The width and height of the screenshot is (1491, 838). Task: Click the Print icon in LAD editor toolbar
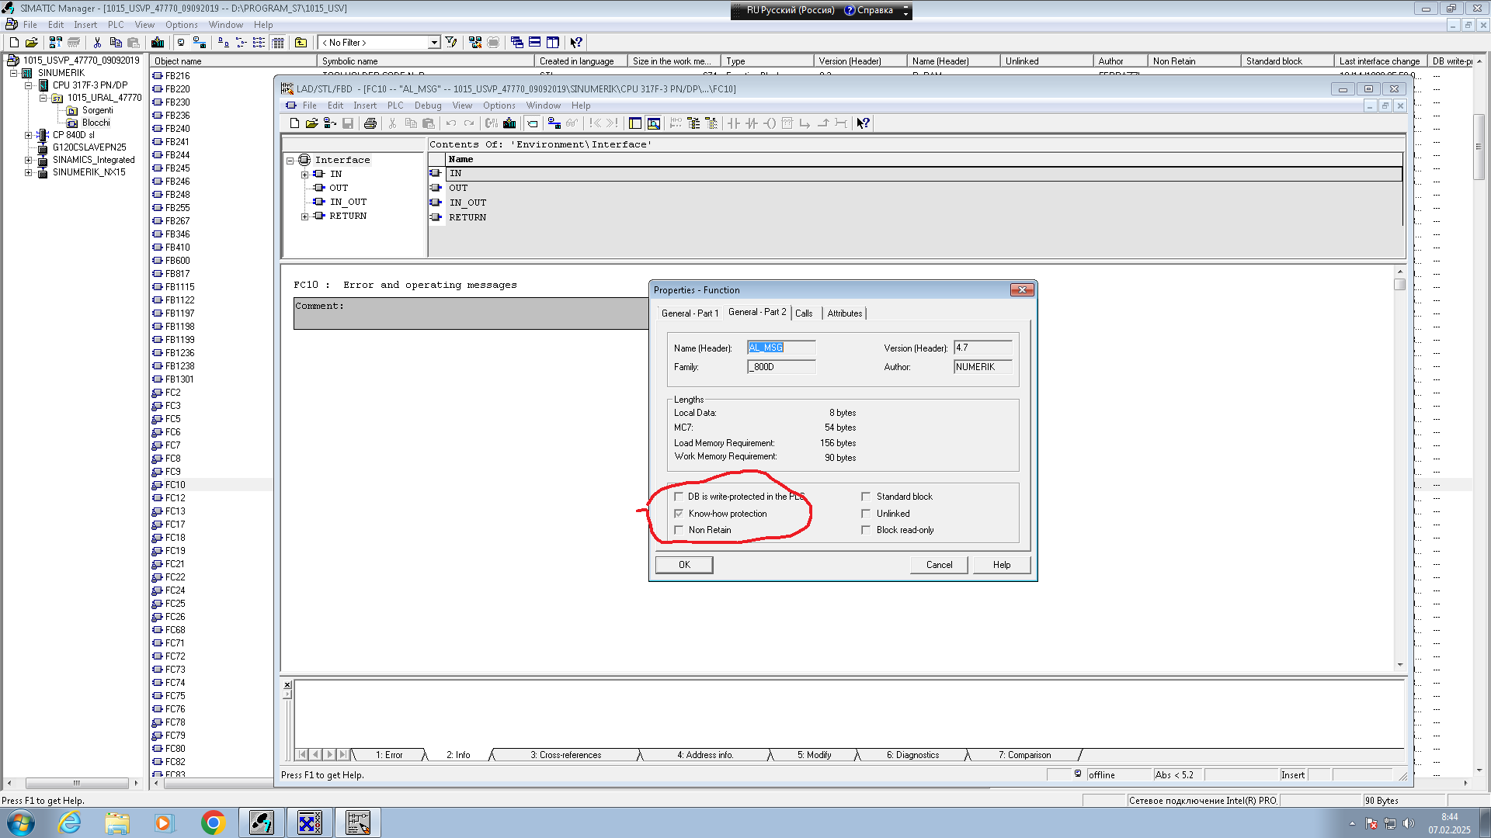370,123
